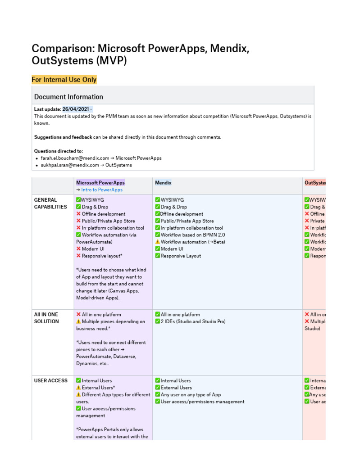
Task: Click the 'GENERAL CAPABILITIES' row header
Action: click(50, 203)
